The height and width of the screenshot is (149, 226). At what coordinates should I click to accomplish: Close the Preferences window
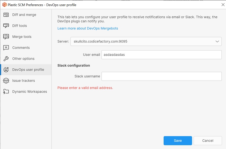pyautogui.click(x=223, y=5)
